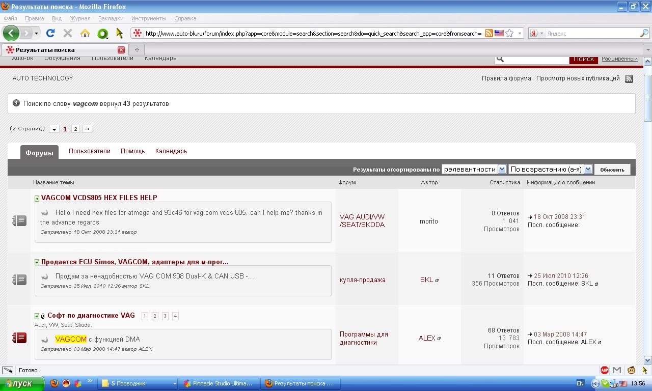652x391 pixels.
Task: Expand the quick launch overflow chevron
Action: [x=90, y=381]
